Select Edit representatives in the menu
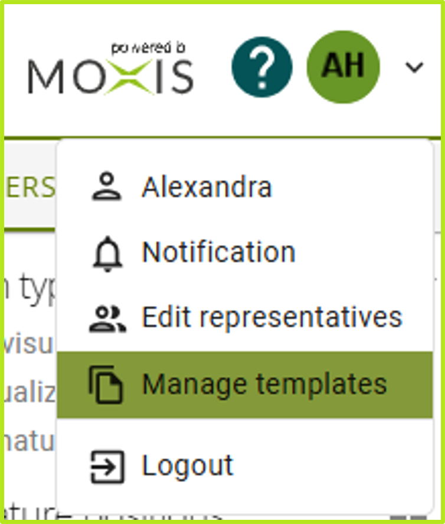Viewport: 445px width, 524px height. click(x=272, y=317)
